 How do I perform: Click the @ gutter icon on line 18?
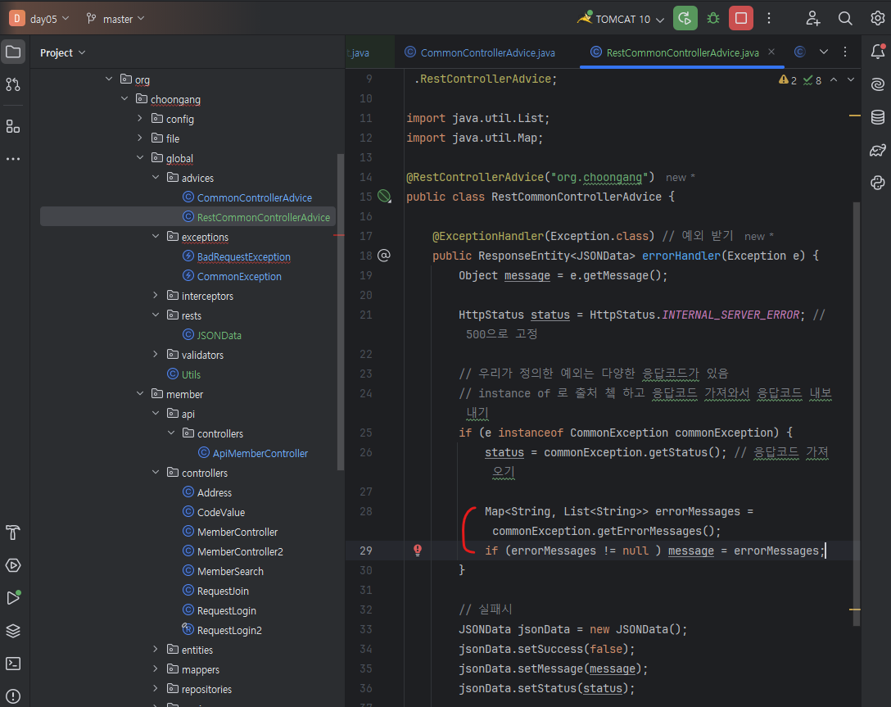click(x=384, y=256)
